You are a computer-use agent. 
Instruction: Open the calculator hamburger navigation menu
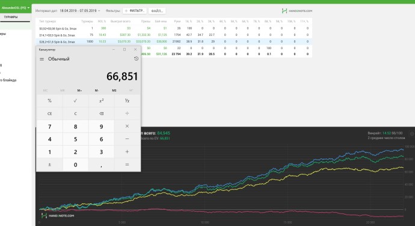(42, 59)
